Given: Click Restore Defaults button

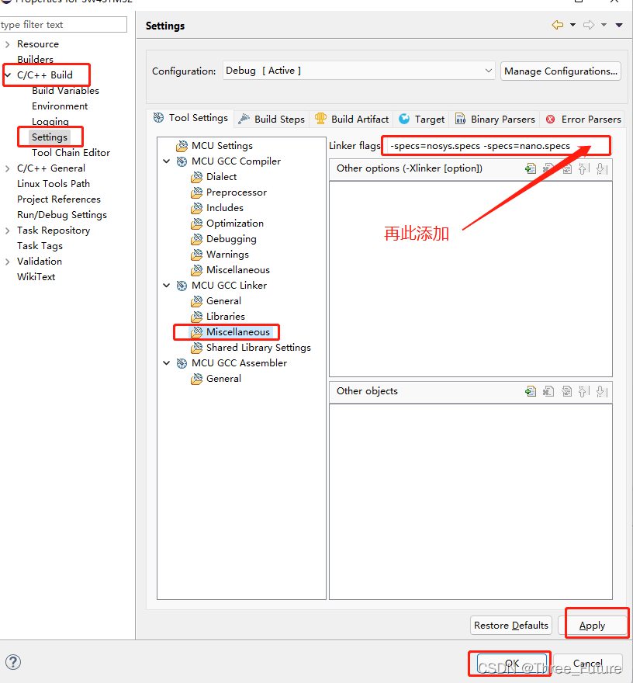Looking at the screenshot, I should point(511,626).
